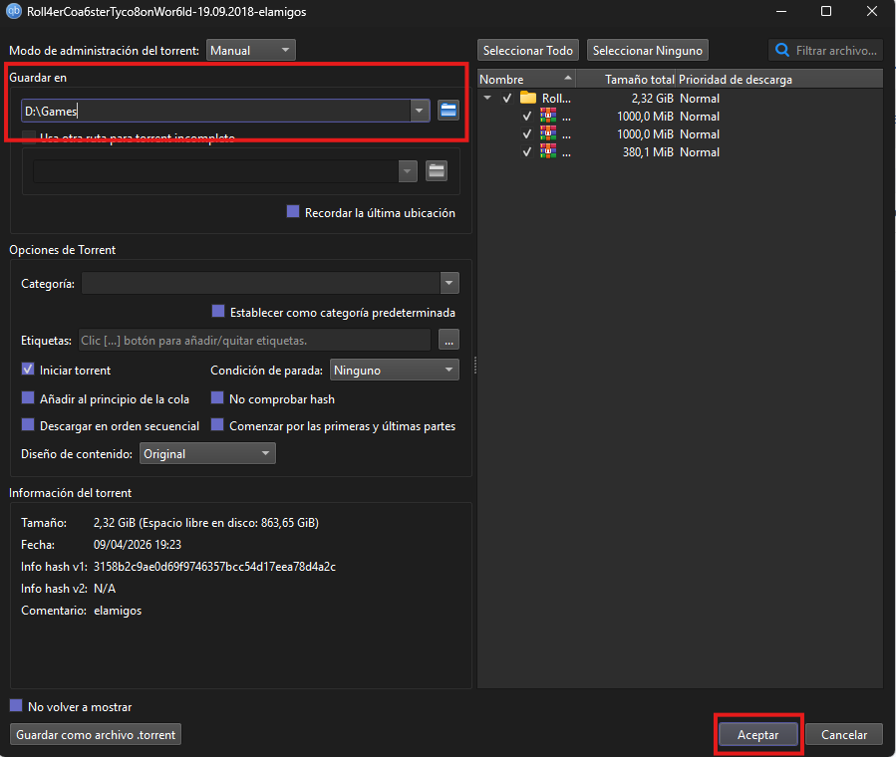Open the Modo de administración Manual dropdown
The image size is (896, 757).
point(251,50)
